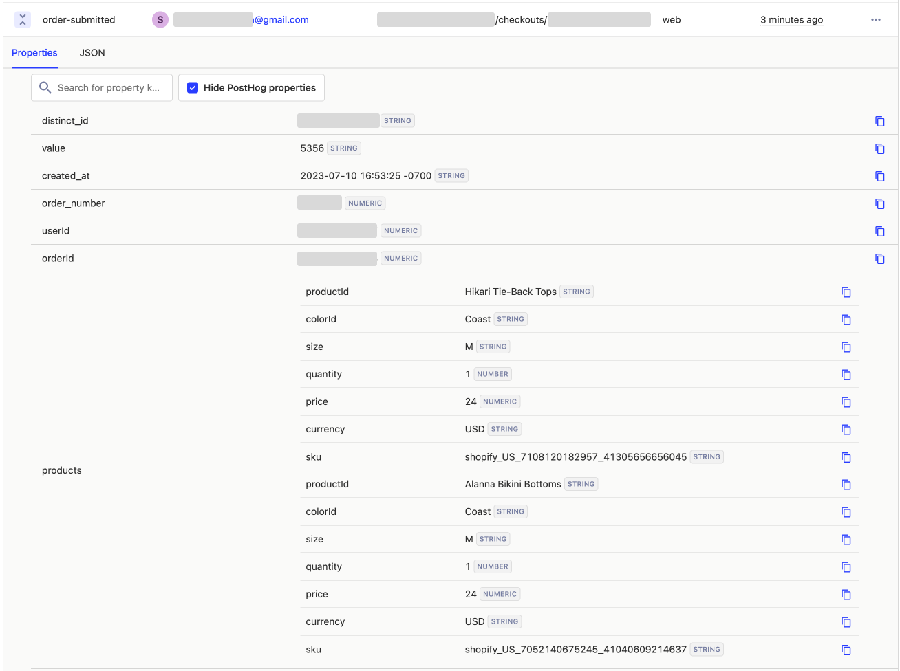The image size is (900, 671).
Task: Copy the created_at timestamp
Action: (x=880, y=176)
